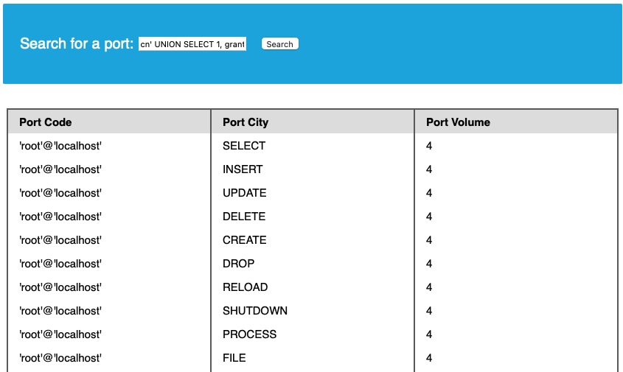623x372 pixels.
Task: Select the CREATE privilege cell
Action: click(245, 240)
